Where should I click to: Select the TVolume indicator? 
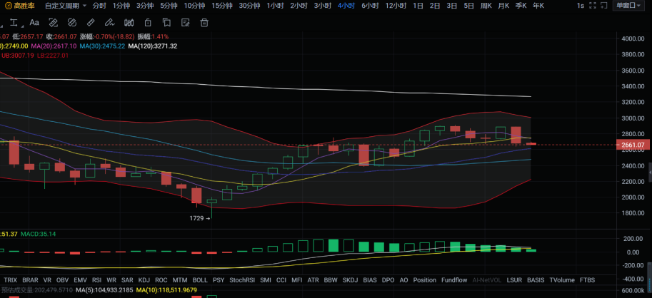tap(562, 280)
